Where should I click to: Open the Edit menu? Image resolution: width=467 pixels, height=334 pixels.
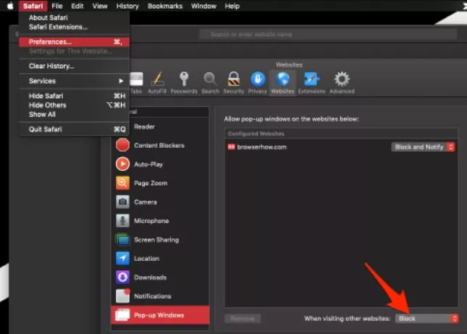pyautogui.click(x=77, y=6)
